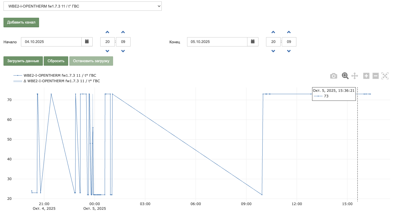The image size is (394, 215).
Task: Open the WBE2-I-OPENTHERM channel dropdown
Action: tap(82, 6)
